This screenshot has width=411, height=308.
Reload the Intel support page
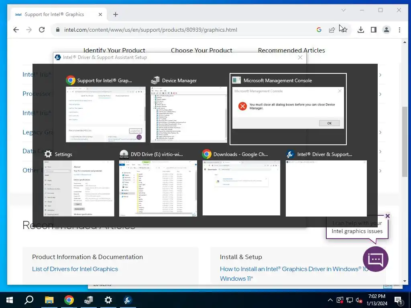click(x=42, y=30)
